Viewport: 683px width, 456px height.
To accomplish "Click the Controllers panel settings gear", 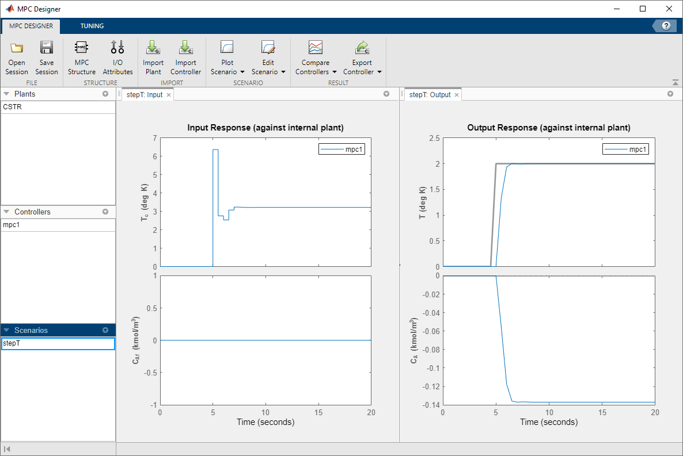I will click(105, 212).
